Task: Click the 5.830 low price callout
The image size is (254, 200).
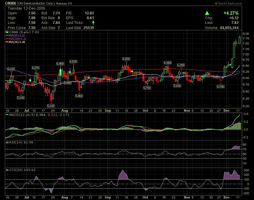Action: (x=177, y=86)
